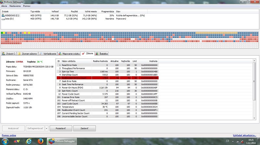Select the Power Cycle Count row
The image size is (260, 145).
[108, 94]
